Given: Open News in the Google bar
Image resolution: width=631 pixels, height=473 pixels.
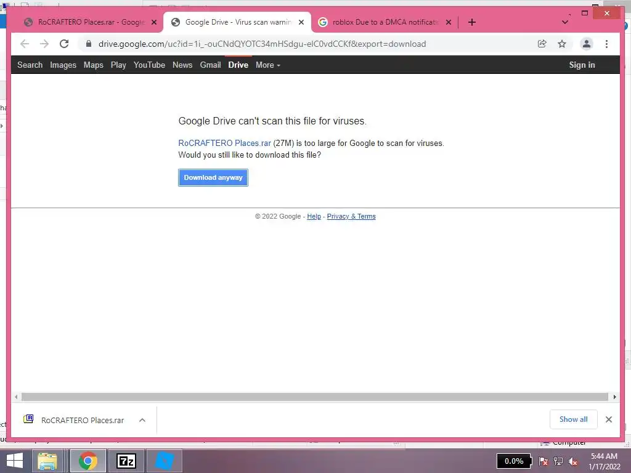Looking at the screenshot, I should point(182,65).
